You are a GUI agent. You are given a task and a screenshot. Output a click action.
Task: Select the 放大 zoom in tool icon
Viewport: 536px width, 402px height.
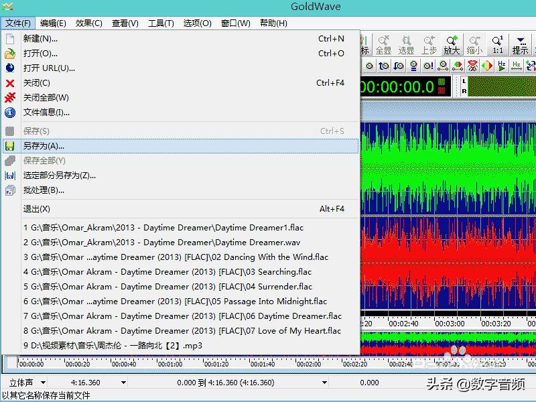pos(451,46)
